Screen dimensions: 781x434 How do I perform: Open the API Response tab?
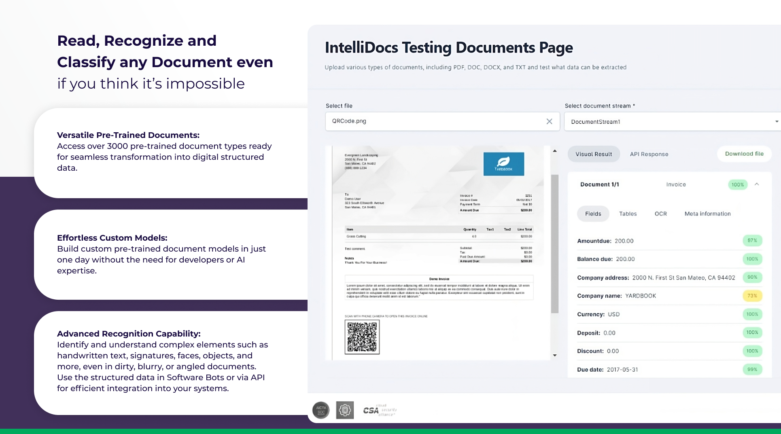pyautogui.click(x=649, y=154)
